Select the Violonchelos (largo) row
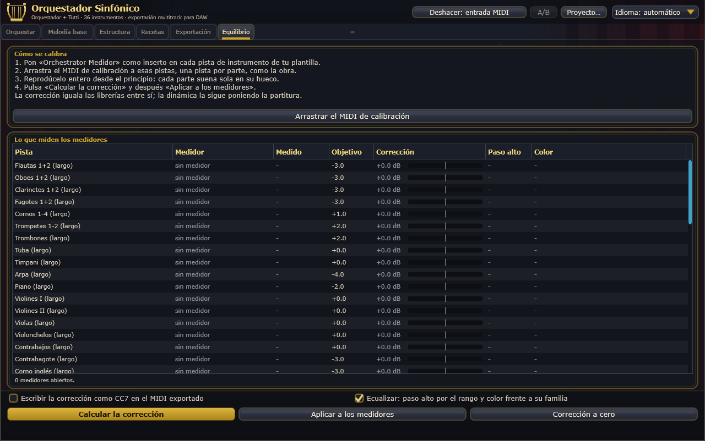 tap(350, 335)
